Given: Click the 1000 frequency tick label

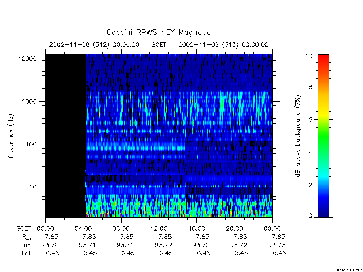Looking at the screenshot, I should [29, 101].
